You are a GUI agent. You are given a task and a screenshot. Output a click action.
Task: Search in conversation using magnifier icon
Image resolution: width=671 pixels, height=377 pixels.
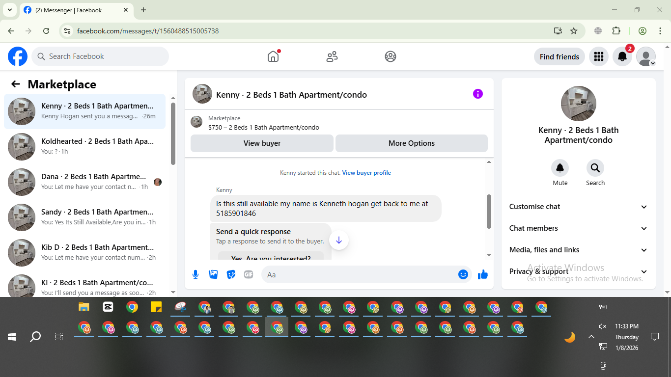pyautogui.click(x=595, y=168)
